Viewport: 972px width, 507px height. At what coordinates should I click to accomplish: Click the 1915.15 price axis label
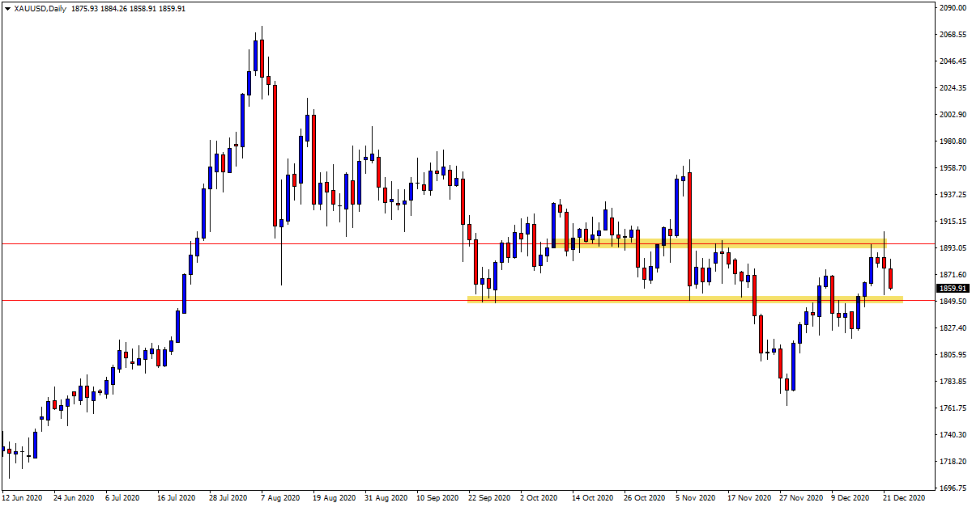pyautogui.click(x=953, y=222)
